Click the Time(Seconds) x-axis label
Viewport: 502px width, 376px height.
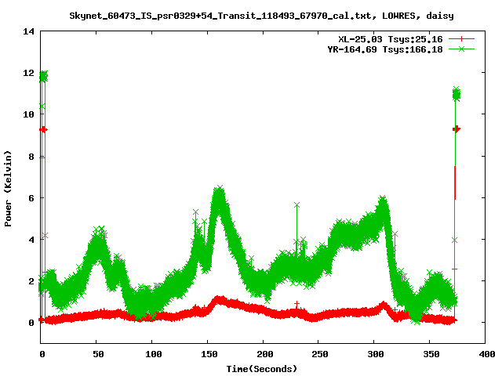pyautogui.click(x=261, y=369)
